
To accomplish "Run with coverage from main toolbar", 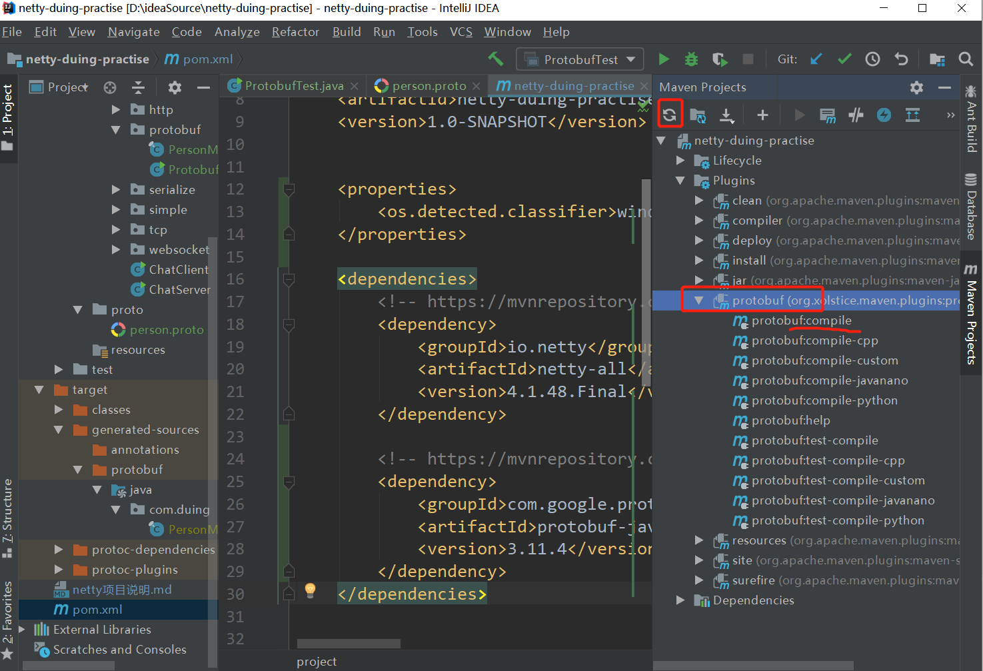I will click(720, 59).
